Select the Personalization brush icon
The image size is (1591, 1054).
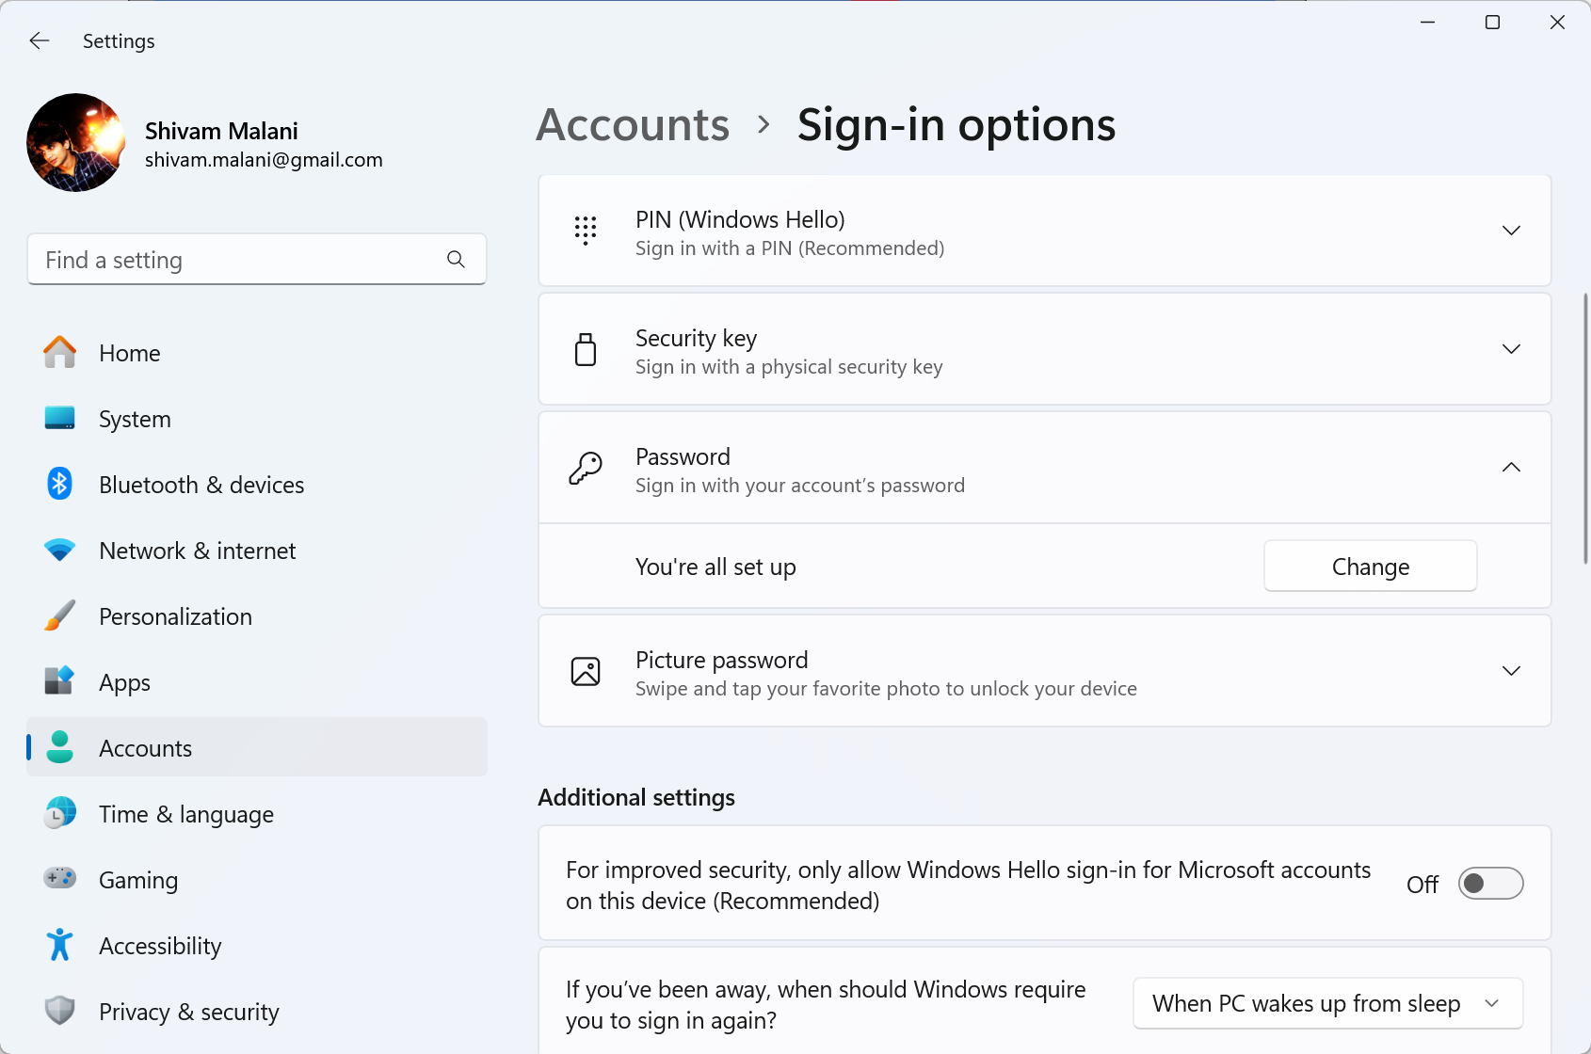(59, 615)
